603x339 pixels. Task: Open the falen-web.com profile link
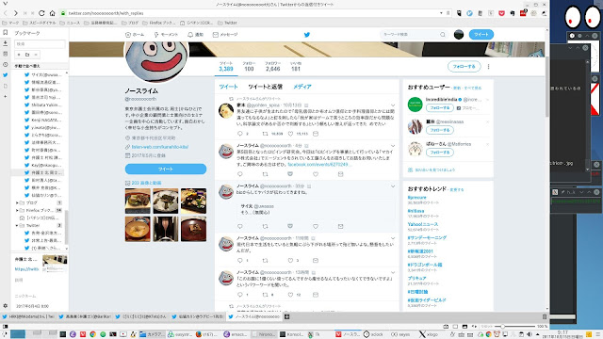click(x=160, y=147)
